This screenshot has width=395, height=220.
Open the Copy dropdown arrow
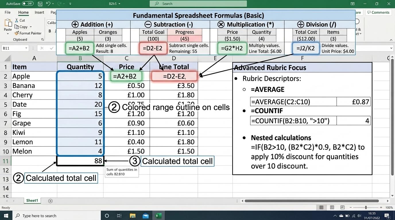[31, 27]
